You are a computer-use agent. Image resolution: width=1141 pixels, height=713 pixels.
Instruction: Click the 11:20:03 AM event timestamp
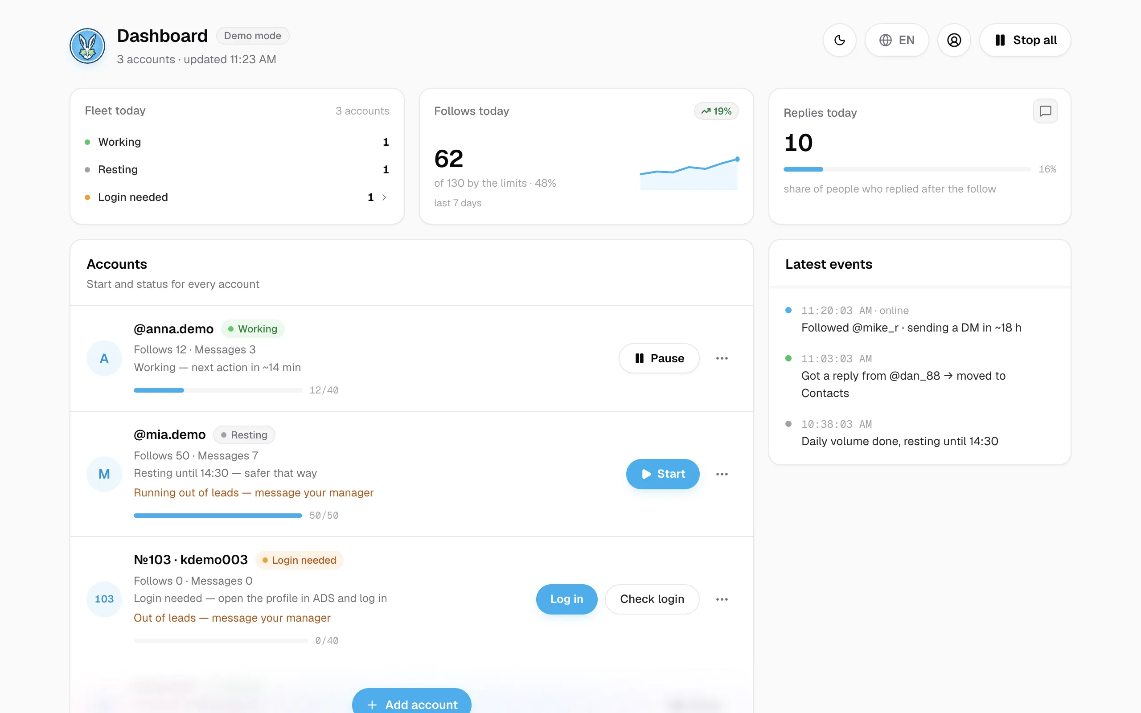pos(837,311)
